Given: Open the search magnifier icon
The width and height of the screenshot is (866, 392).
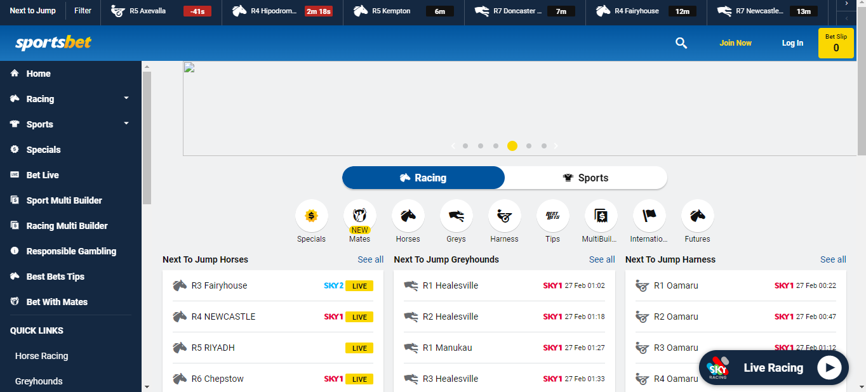Looking at the screenshot, I should pos(681,43).
